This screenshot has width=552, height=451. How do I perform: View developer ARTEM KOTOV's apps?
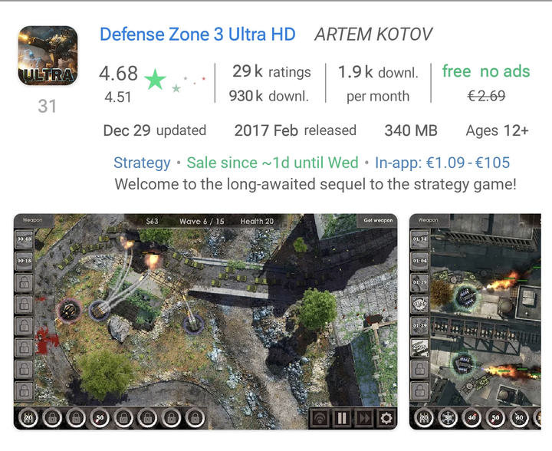373,35
